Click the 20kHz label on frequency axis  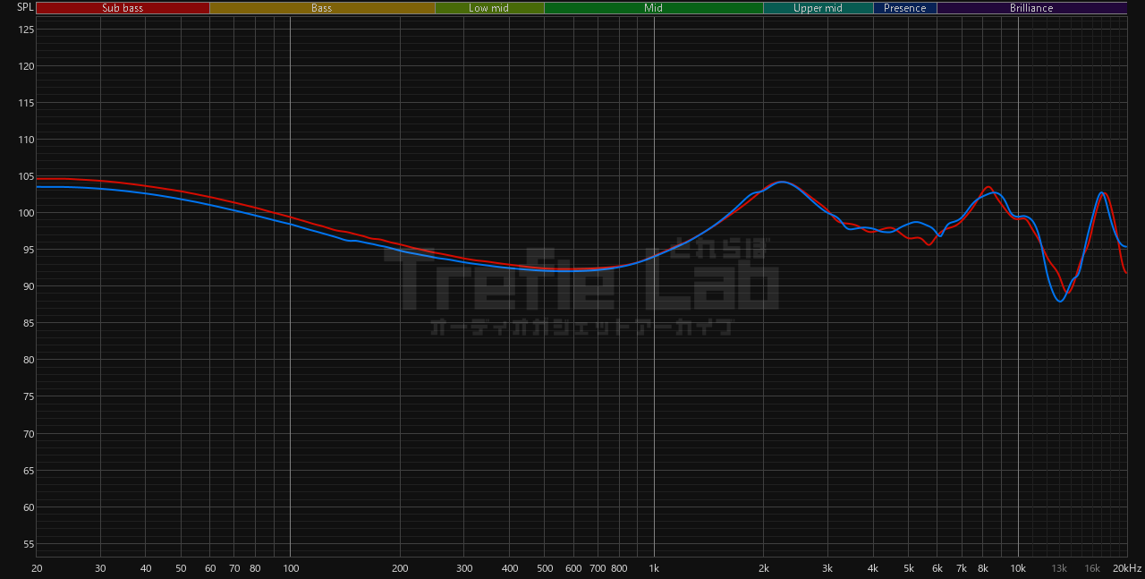point(1126,569)
